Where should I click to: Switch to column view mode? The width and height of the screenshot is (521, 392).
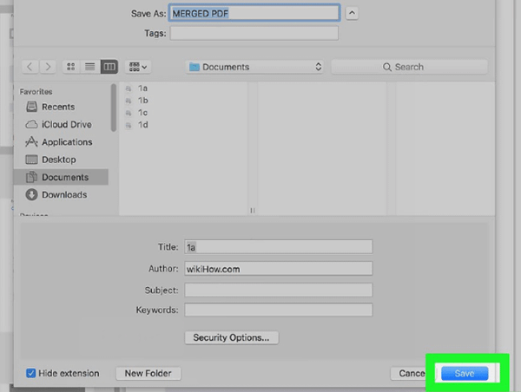click(x=109, y=67)
